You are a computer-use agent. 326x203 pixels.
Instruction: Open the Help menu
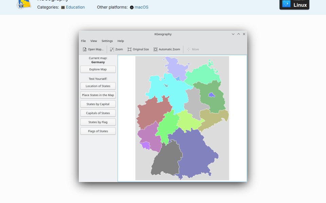tap(121, 41)
